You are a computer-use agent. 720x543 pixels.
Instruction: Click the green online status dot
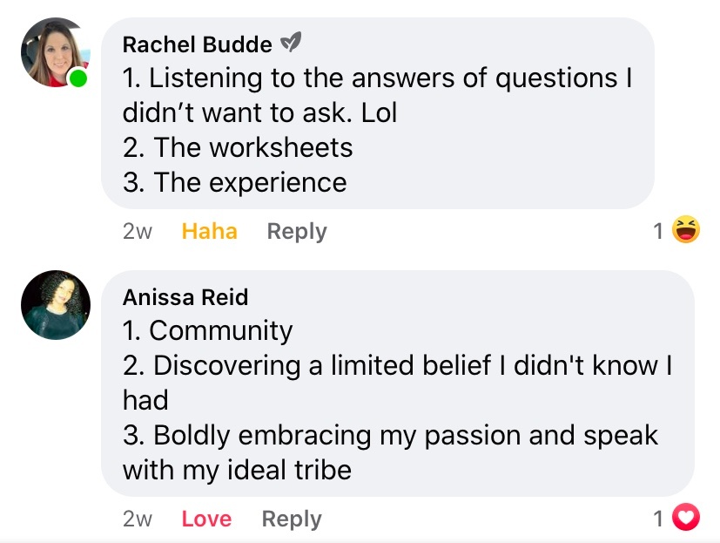pyautogui.click(x=78, y=79)
